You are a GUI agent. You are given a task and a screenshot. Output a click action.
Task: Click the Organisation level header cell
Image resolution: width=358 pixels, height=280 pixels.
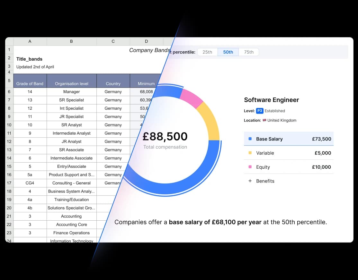click(x=71, y=83)
